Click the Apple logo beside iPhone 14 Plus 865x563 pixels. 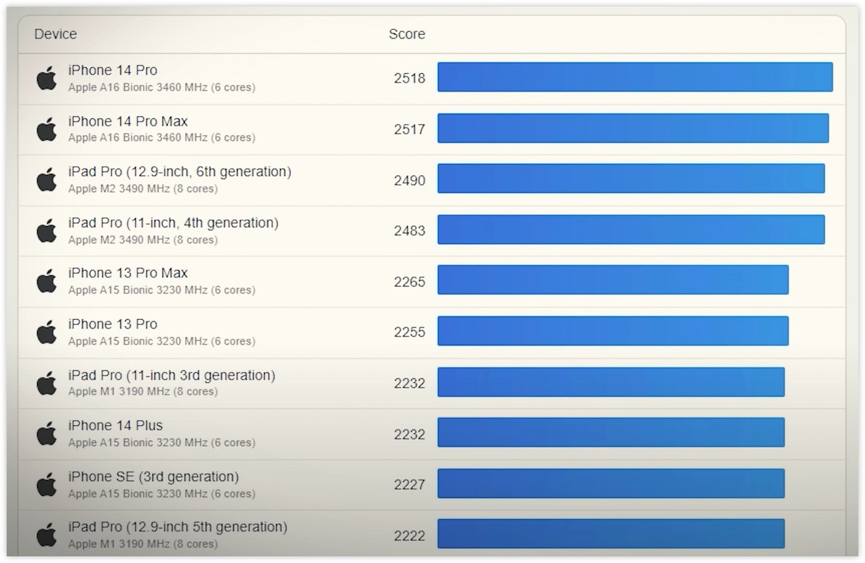click(47, 433)
